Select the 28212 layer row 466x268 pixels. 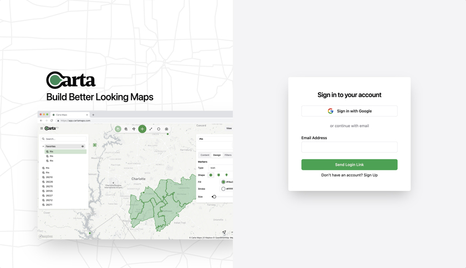pos(64,200)
